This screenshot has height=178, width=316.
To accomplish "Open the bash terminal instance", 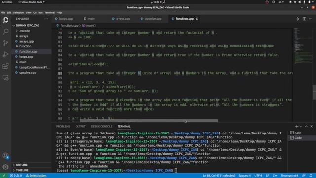I will (301, 133).
